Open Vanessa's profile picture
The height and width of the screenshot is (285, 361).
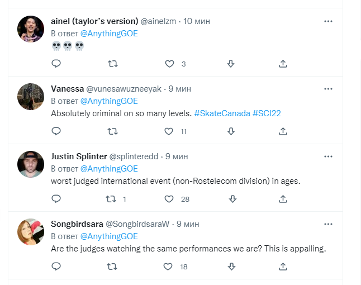coord(31,97)
